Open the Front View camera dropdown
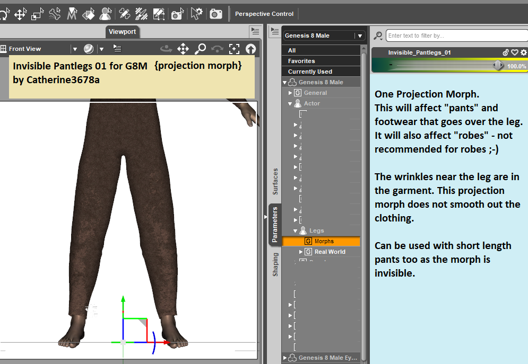 tap(75, 48)
